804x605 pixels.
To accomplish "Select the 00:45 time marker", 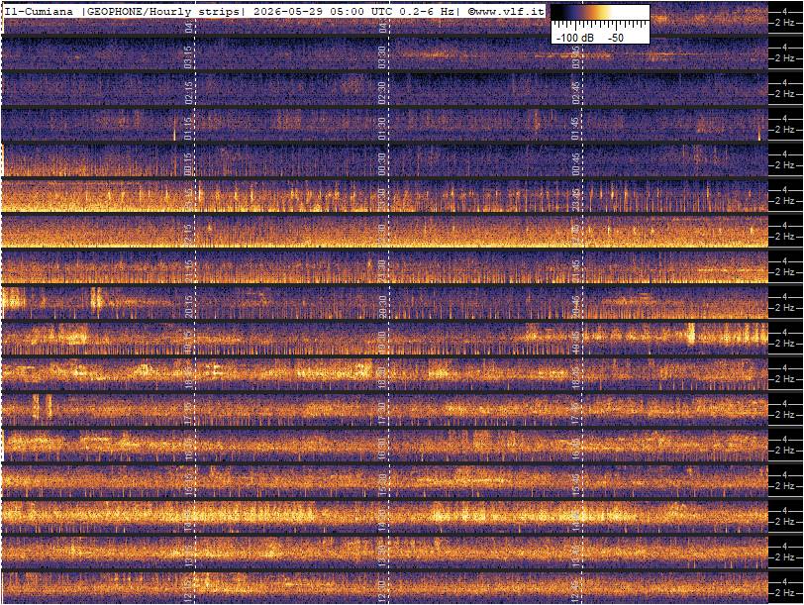I will [576, 163].
